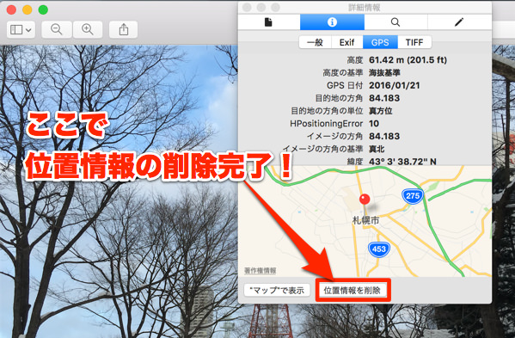Select the annotations pencil inspector tab
This screenshot has height=338, width=515.
click(x=459, y=22)
